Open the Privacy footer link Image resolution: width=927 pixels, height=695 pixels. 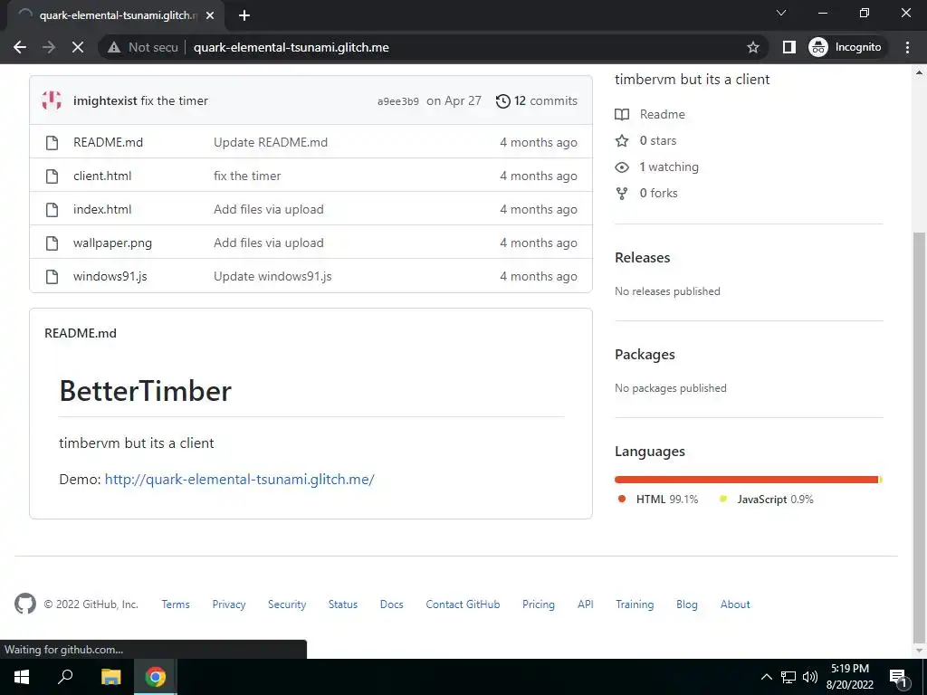229,605
